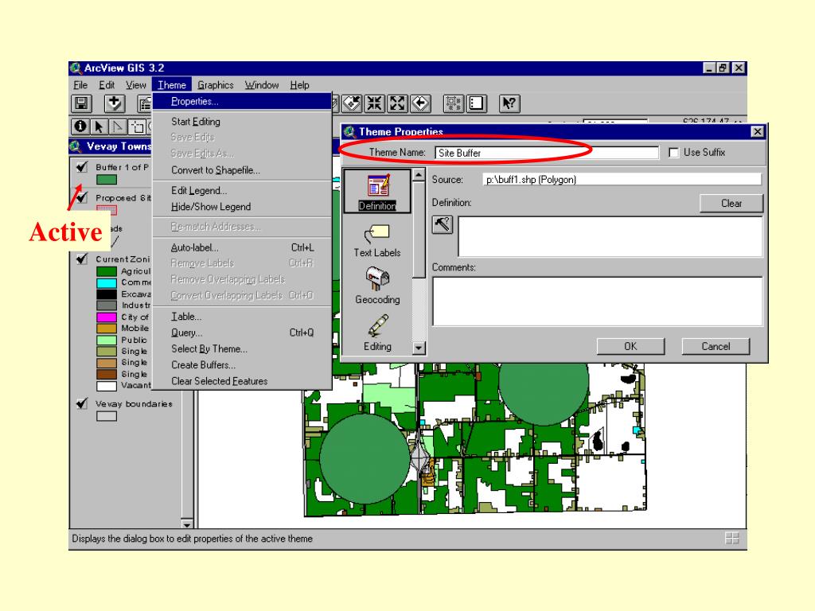
Task: Choose Auto-label... menu entry
Action: pyautogui.click(x=242, y=248)
